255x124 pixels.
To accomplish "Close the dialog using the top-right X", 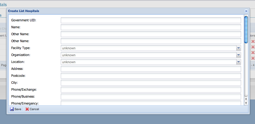I will pos(246,11).
